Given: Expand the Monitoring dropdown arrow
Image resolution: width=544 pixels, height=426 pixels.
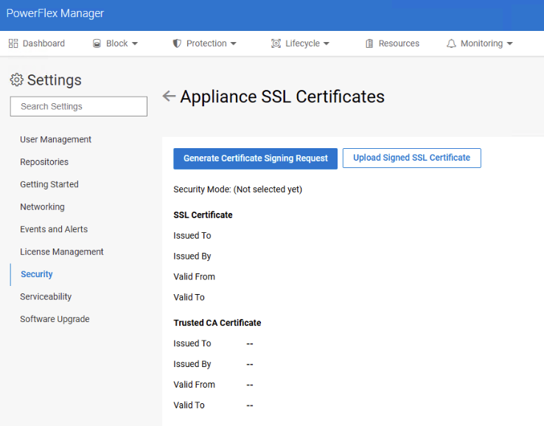Looking at the screenshot, I should [509, 43].
